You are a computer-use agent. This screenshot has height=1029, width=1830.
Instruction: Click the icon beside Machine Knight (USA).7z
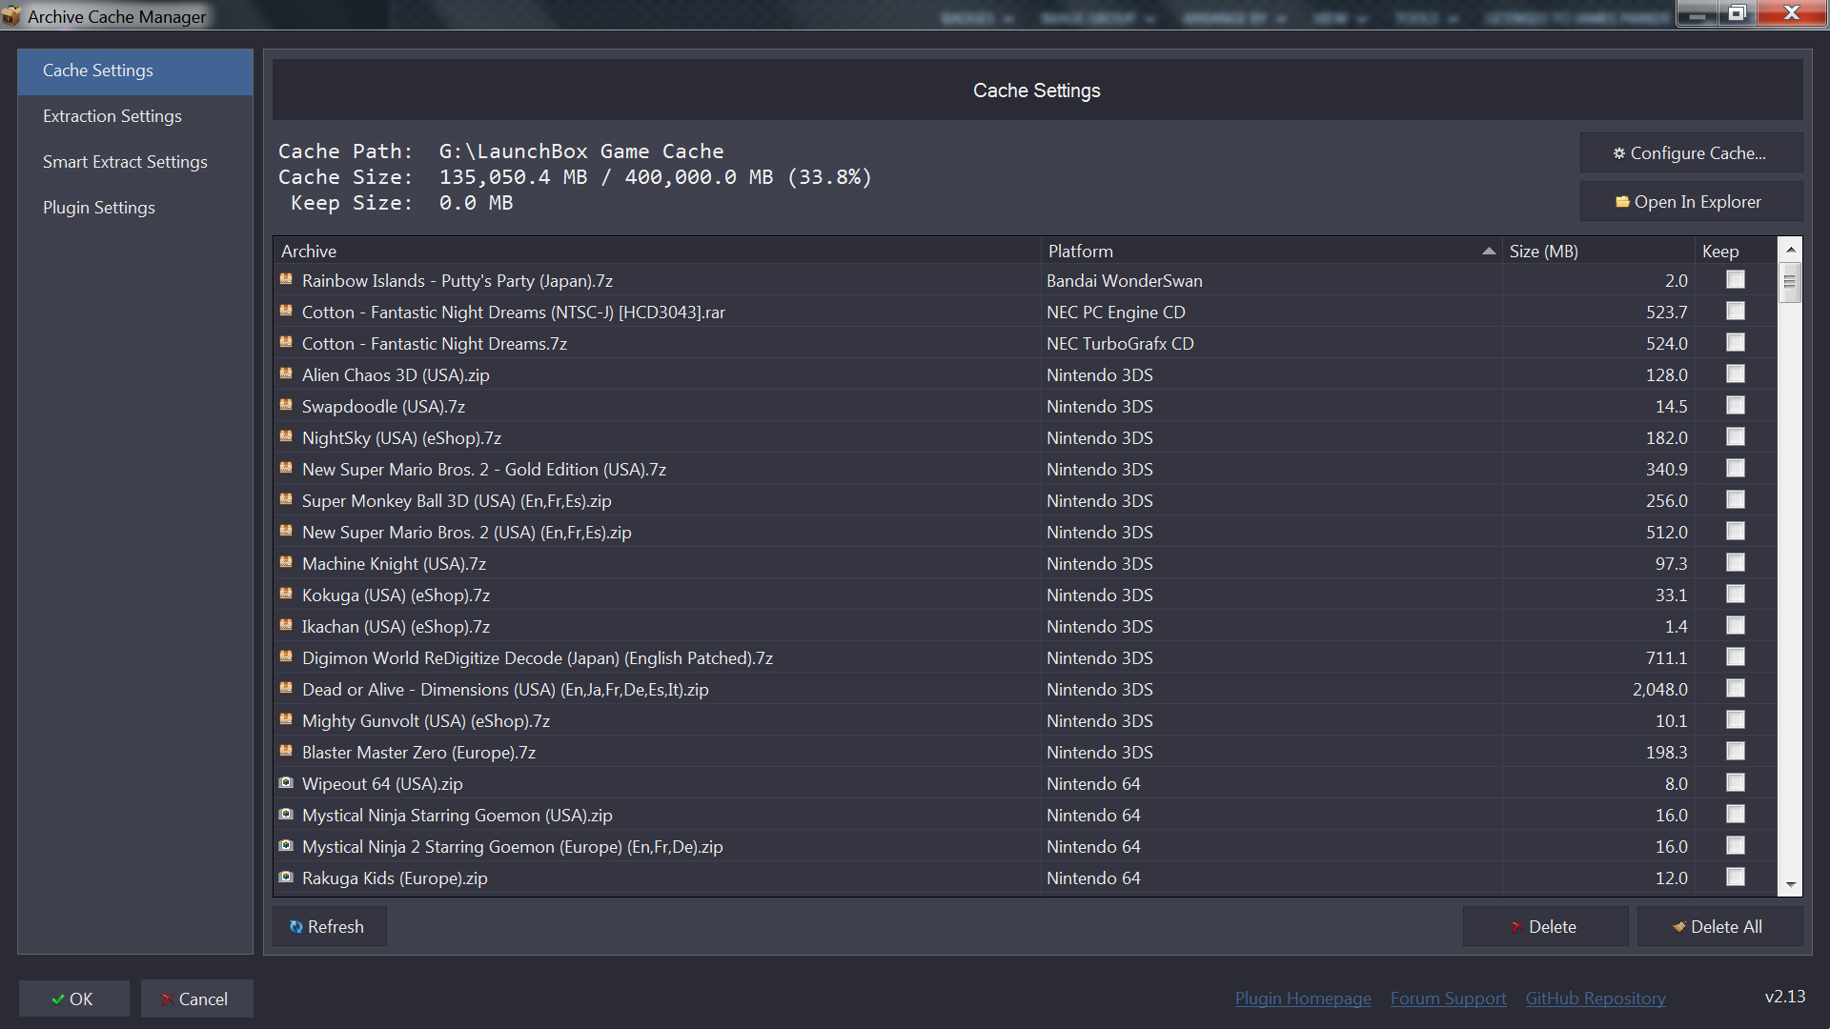tap(286, 562)
